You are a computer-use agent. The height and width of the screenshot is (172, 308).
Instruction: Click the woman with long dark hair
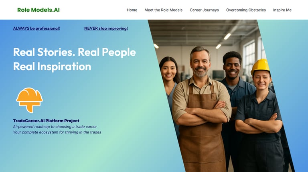(x=169, y=79)
